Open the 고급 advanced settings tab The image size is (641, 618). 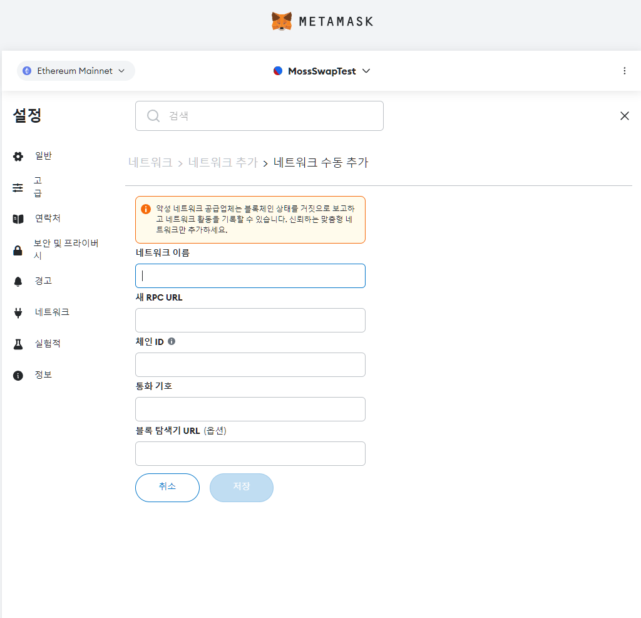(38, 187)
